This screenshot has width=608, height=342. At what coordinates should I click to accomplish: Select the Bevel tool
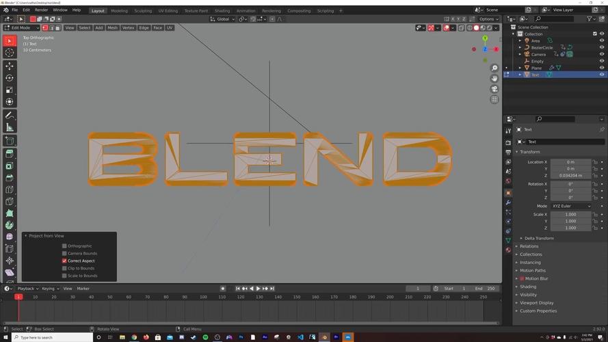click(10, 178)
